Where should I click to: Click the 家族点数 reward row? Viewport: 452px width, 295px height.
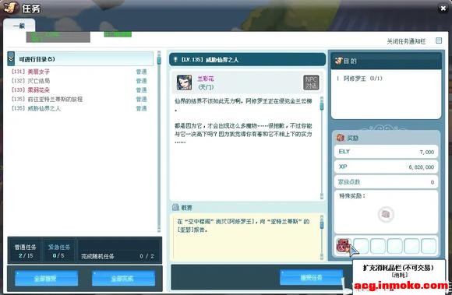386,182
